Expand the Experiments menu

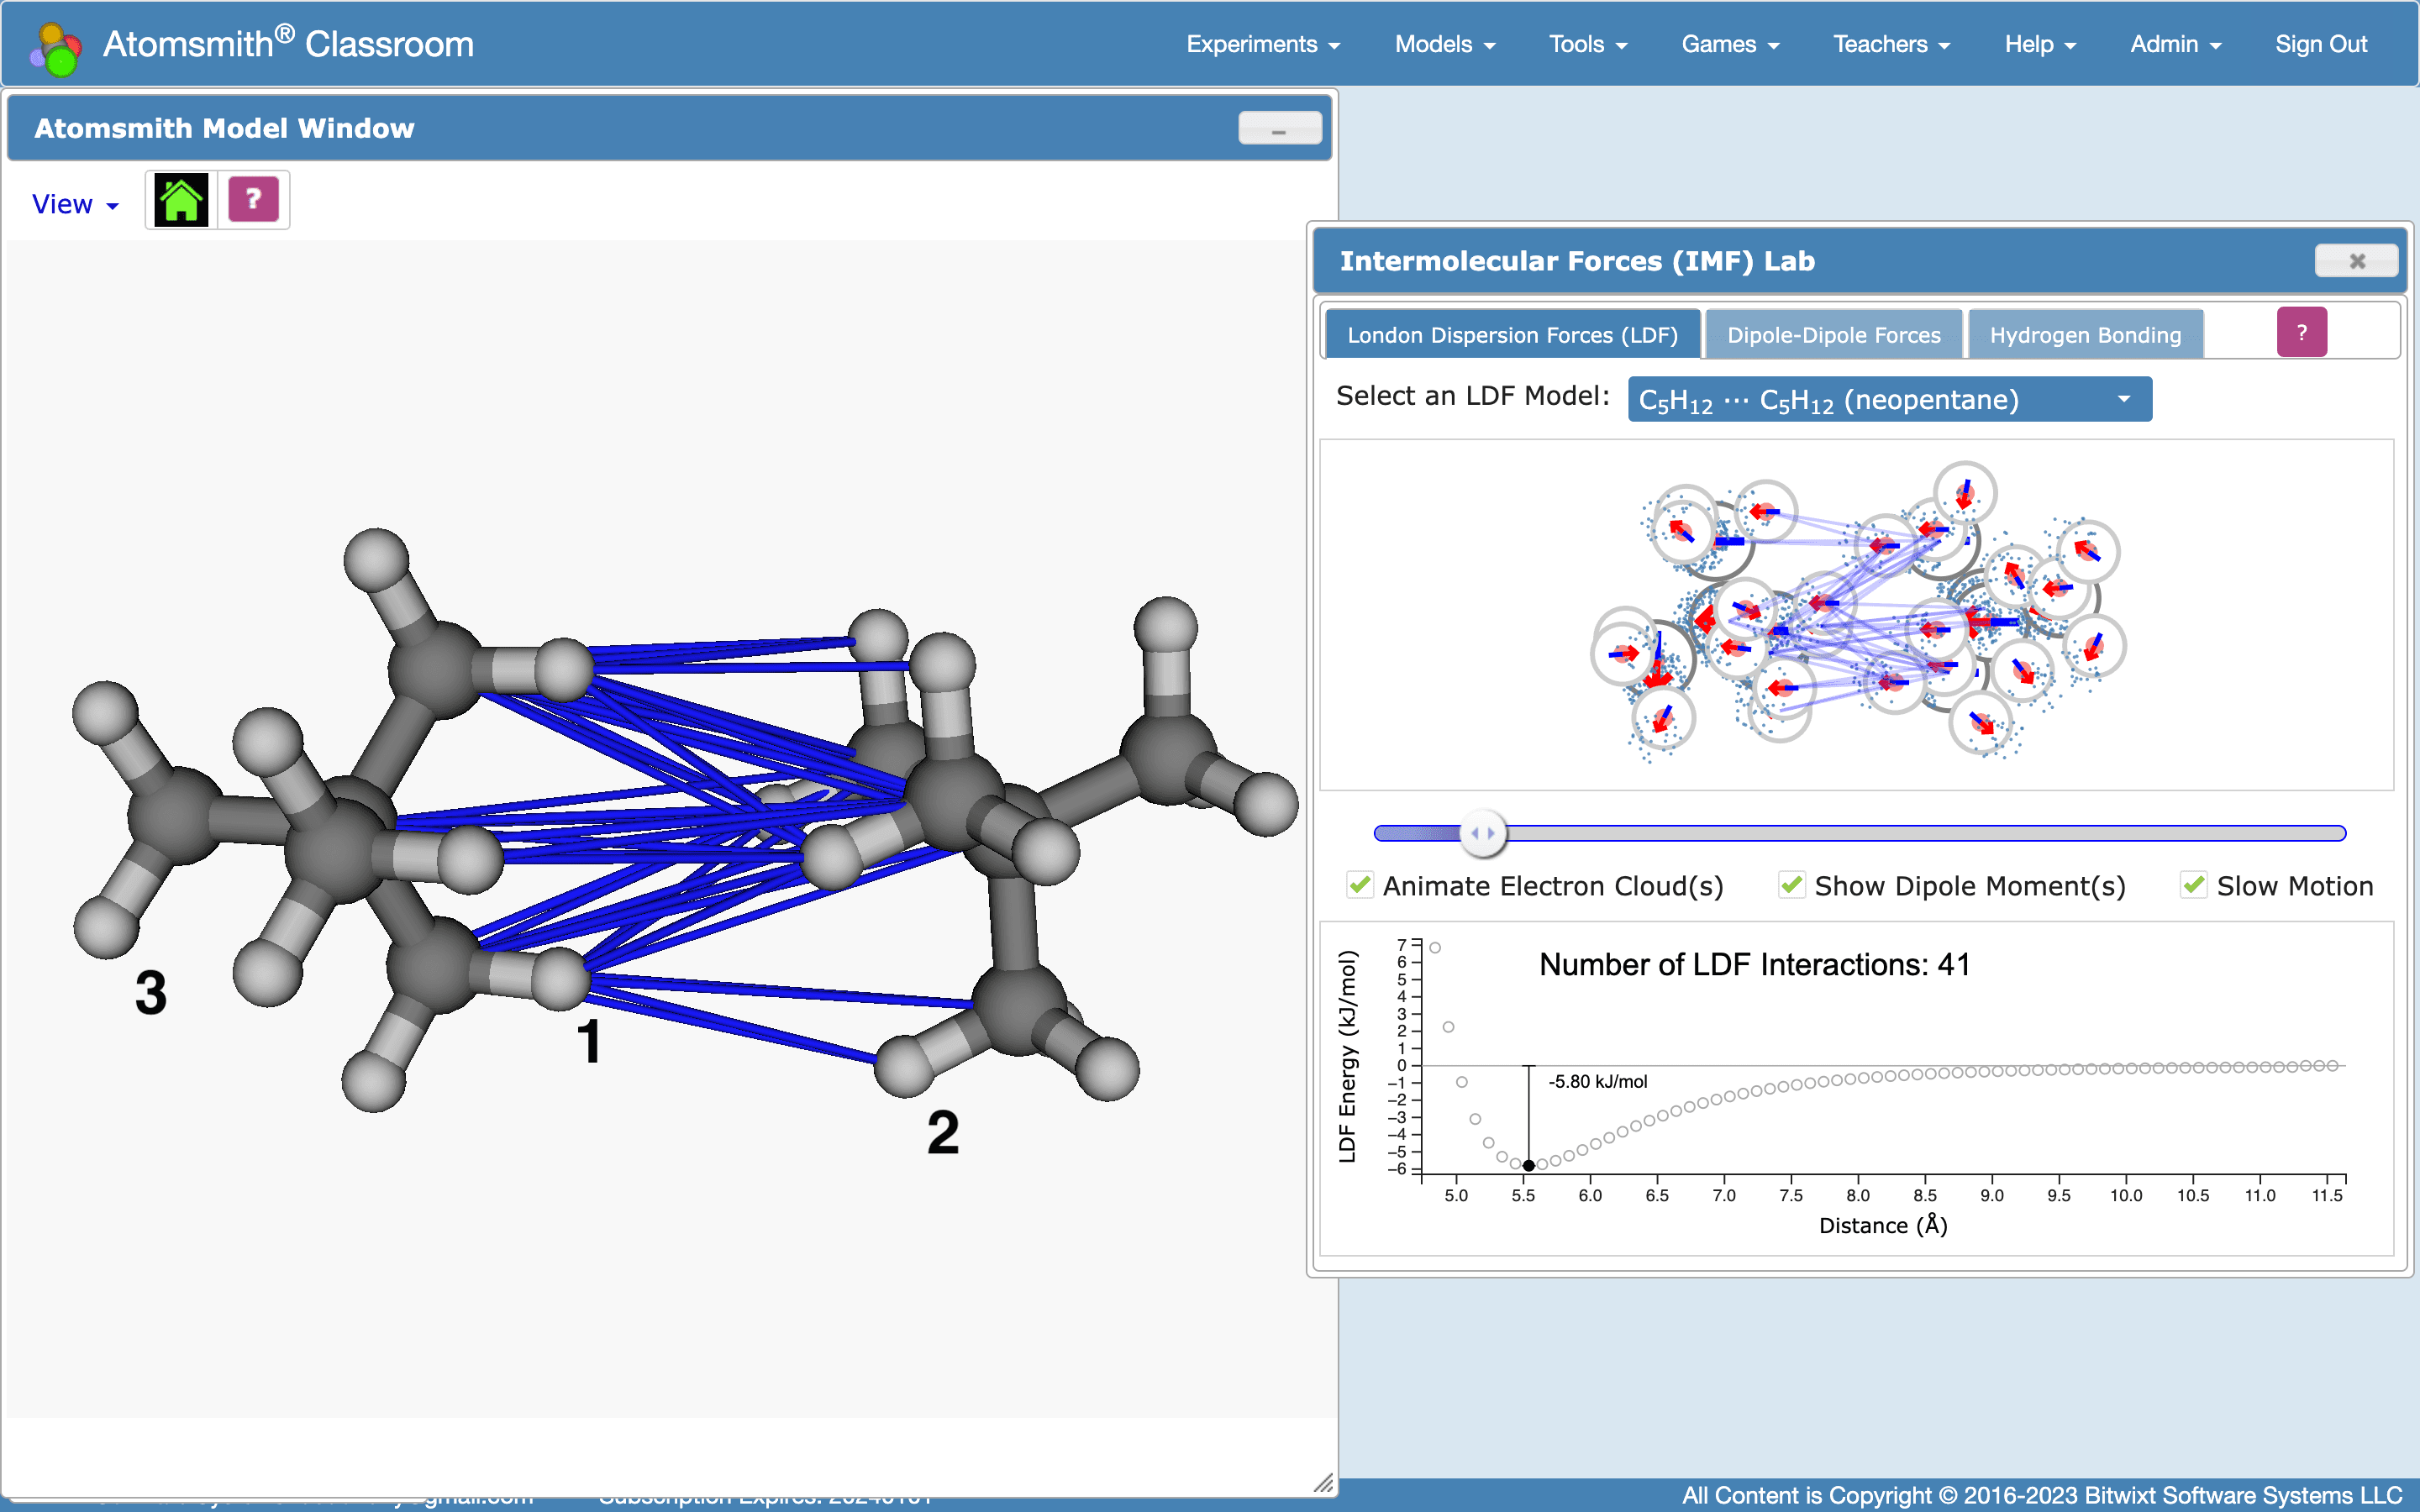point(1262,44)
